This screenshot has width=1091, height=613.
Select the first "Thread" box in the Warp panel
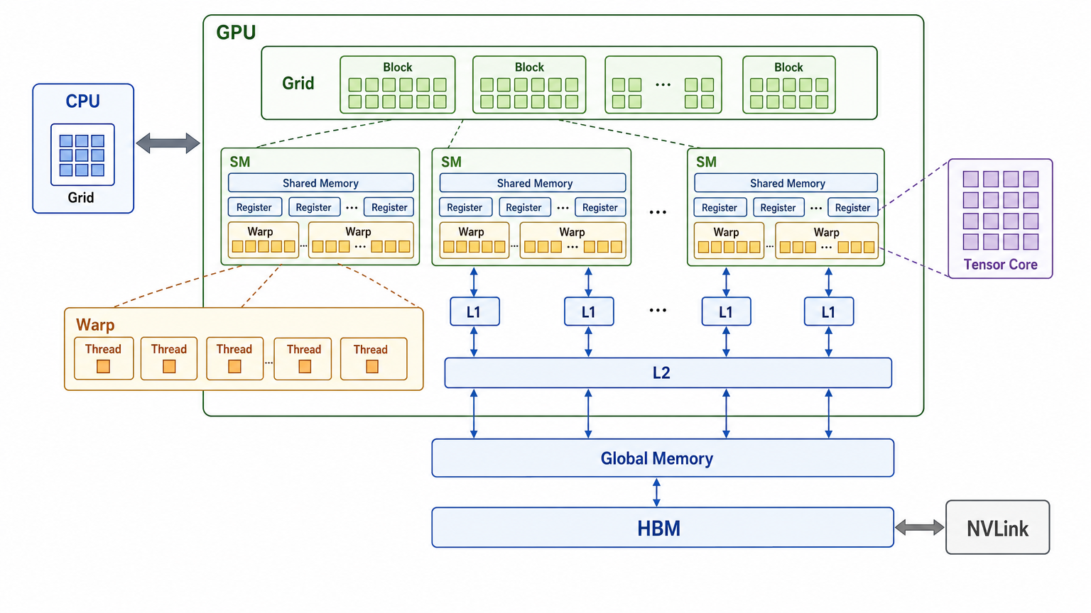104,359
